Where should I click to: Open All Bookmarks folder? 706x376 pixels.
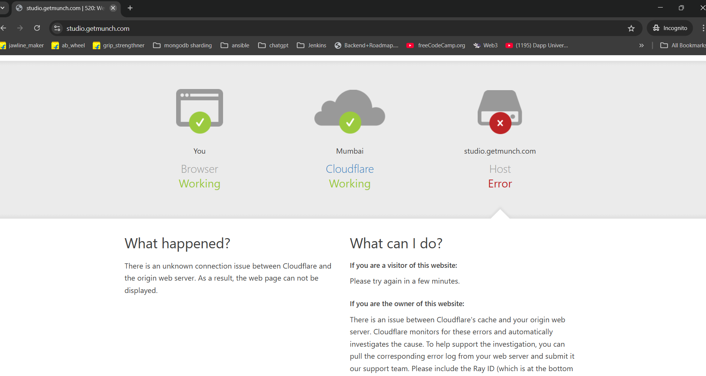[x=683, y=45]
